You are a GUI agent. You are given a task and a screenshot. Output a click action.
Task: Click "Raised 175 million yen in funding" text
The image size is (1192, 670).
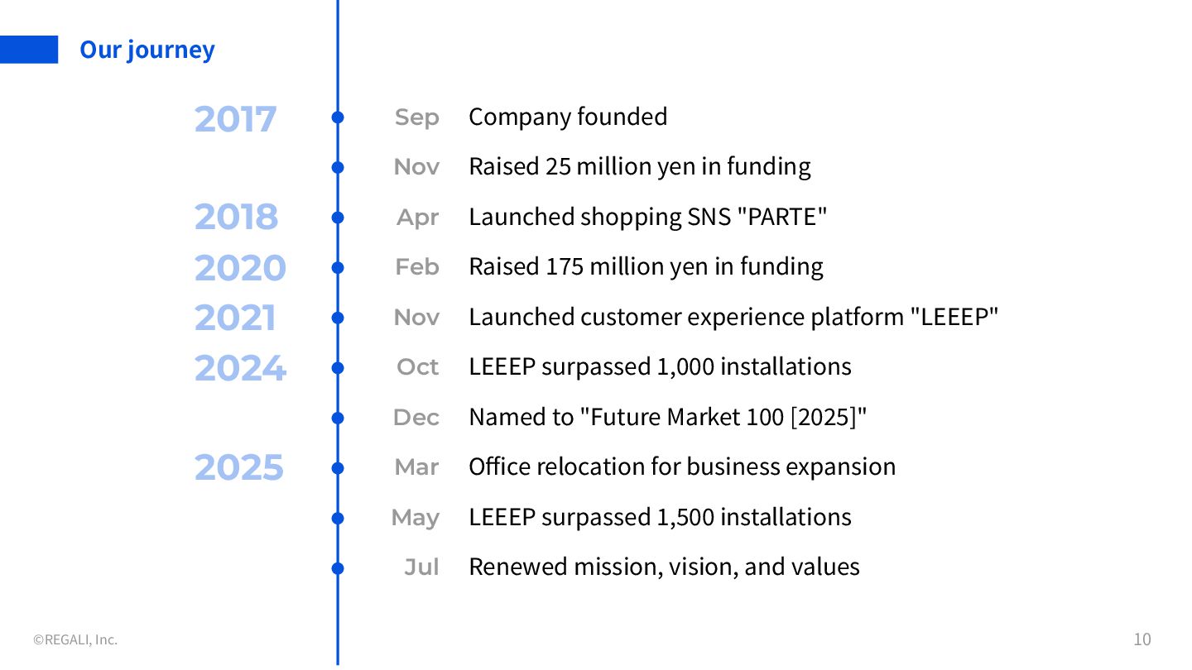pos(646,266)
